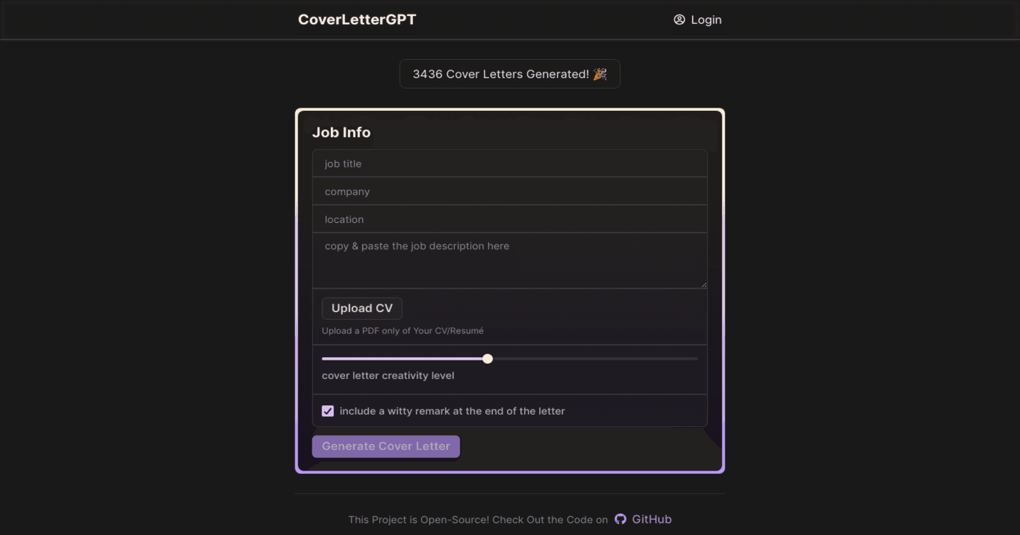Click the job description text area
Screen dimensions: 1020x535
pos(509,261)
